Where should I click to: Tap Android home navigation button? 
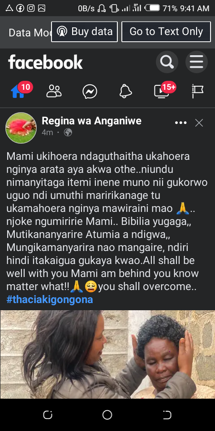[x=107, y=415]
